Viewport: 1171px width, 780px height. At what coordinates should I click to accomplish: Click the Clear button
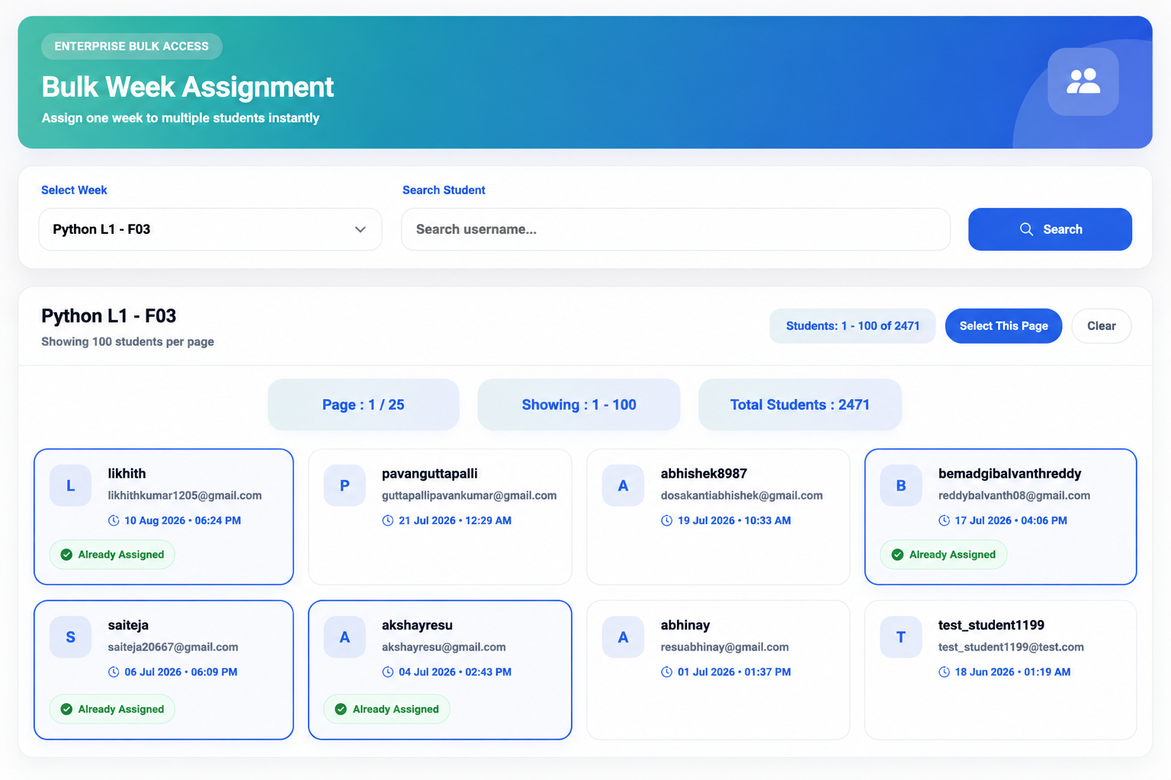(x=1101, y=326)
